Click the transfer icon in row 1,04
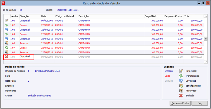 [x=7, y=34]
